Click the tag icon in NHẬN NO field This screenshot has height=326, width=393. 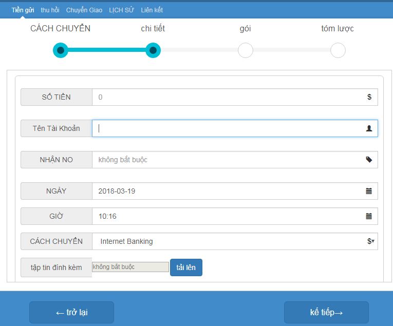(x=369, y=160)
